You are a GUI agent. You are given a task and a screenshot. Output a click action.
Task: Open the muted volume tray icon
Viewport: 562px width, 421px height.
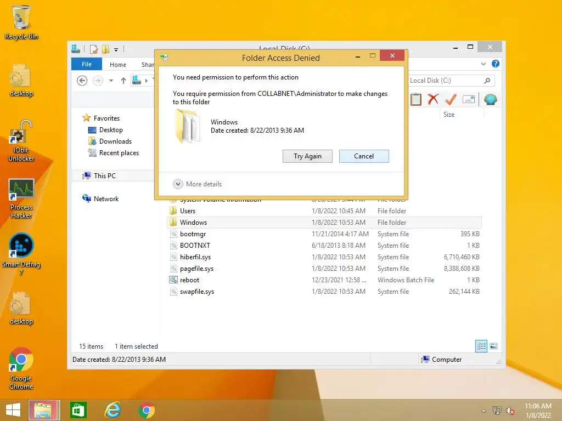510,411
